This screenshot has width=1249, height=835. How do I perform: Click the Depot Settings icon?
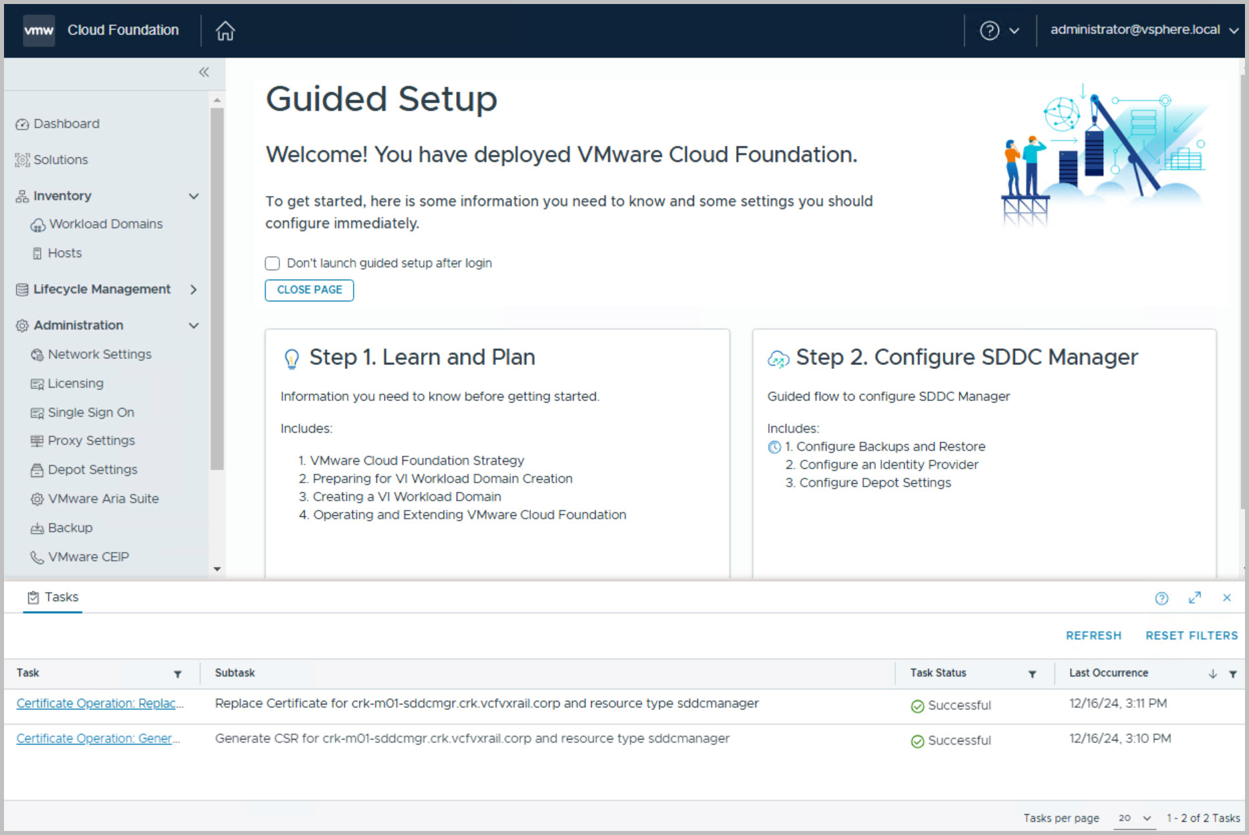37,470
